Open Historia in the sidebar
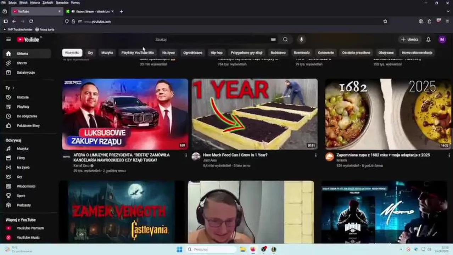 (x=27, y=97)
